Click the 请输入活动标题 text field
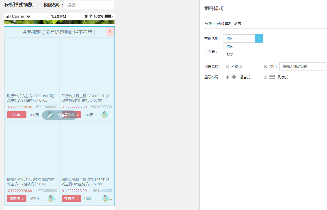Image resolution: width=327 pixels, height=210 pixels. (x=303, y=66)
